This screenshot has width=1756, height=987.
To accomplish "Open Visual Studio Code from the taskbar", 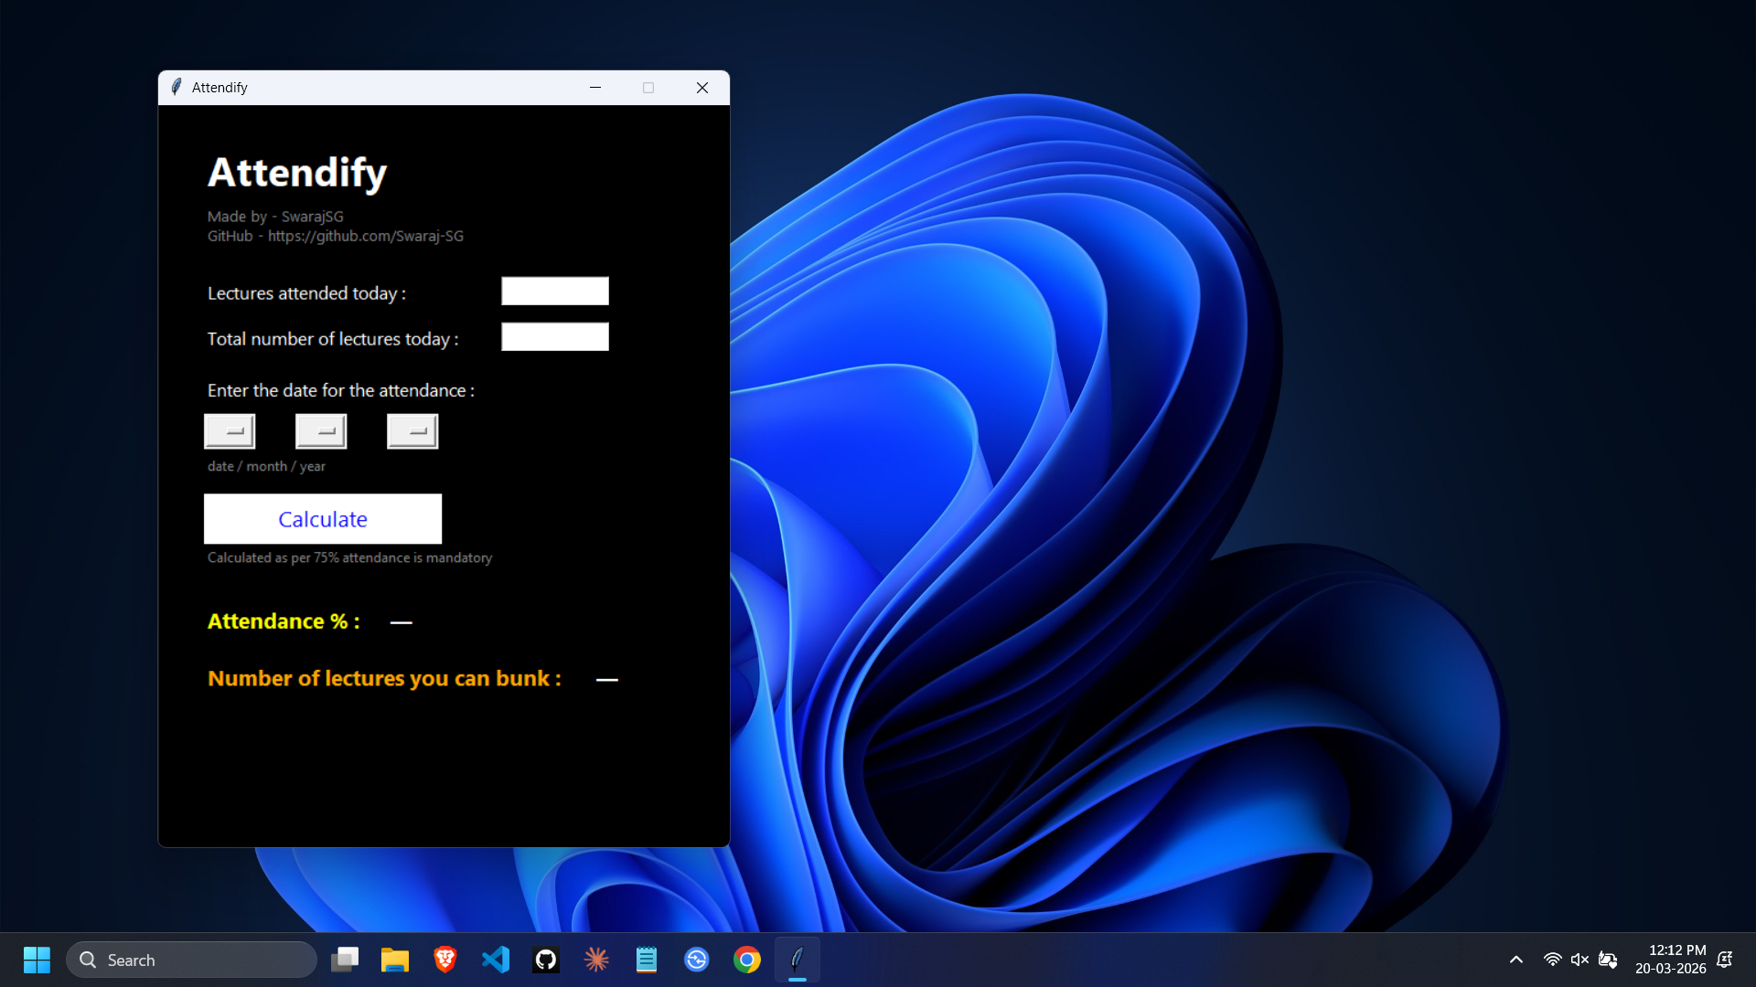I will pyautogui.click(x=495, y=960).
